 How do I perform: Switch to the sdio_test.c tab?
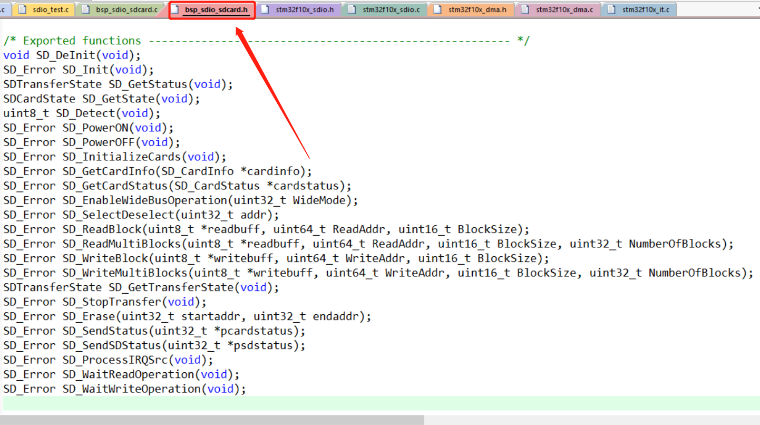[44, 9]
